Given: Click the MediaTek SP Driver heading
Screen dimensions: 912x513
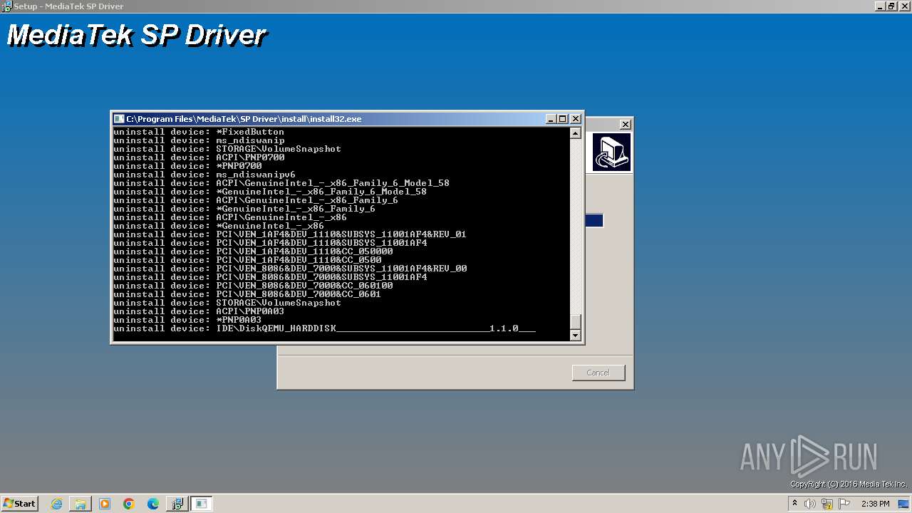Looking at the screenshot, I should coord(137,36).
